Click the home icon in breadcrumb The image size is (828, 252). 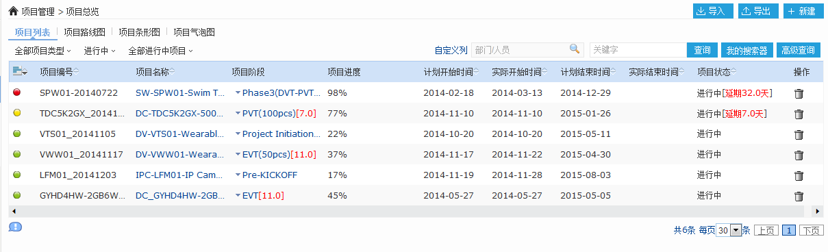tap(13, 11)
